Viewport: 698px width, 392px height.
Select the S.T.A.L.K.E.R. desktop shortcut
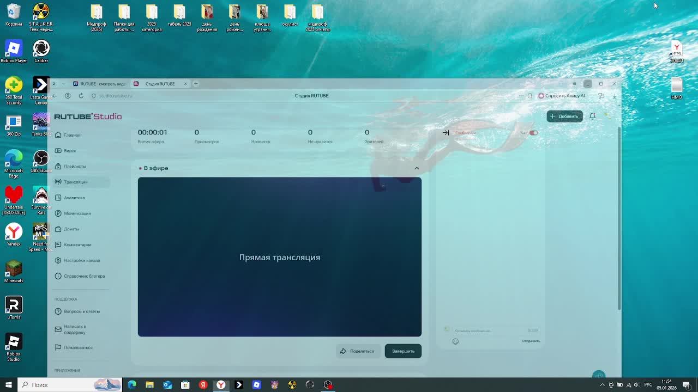(x=41, y=17)
